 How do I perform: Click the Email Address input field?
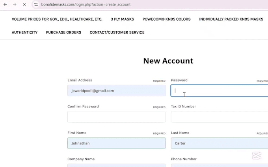116,91
